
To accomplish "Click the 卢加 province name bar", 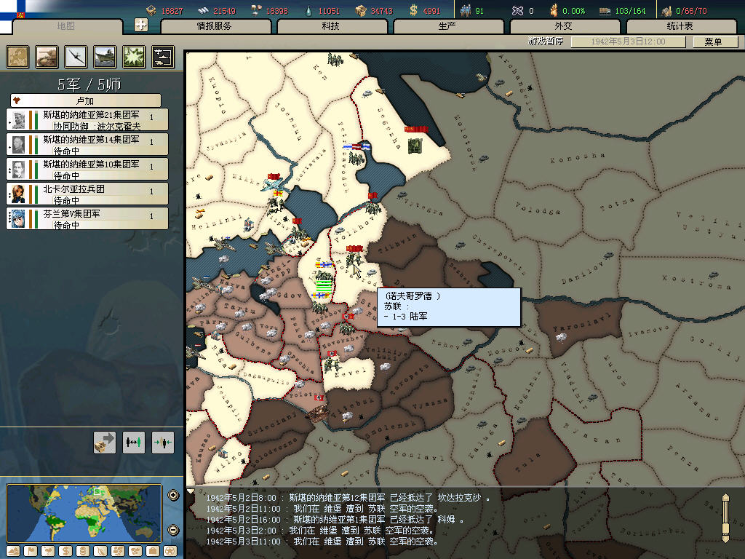I will pyautogui.click(x=86, y=100).
